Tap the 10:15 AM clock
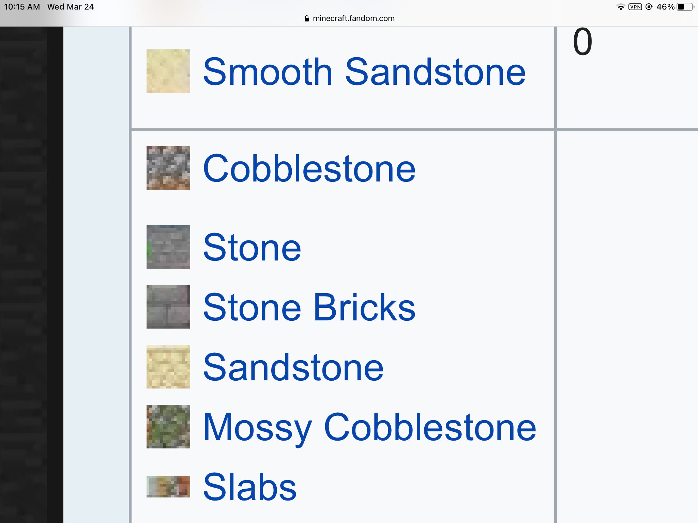 click(x=22, y=7)
